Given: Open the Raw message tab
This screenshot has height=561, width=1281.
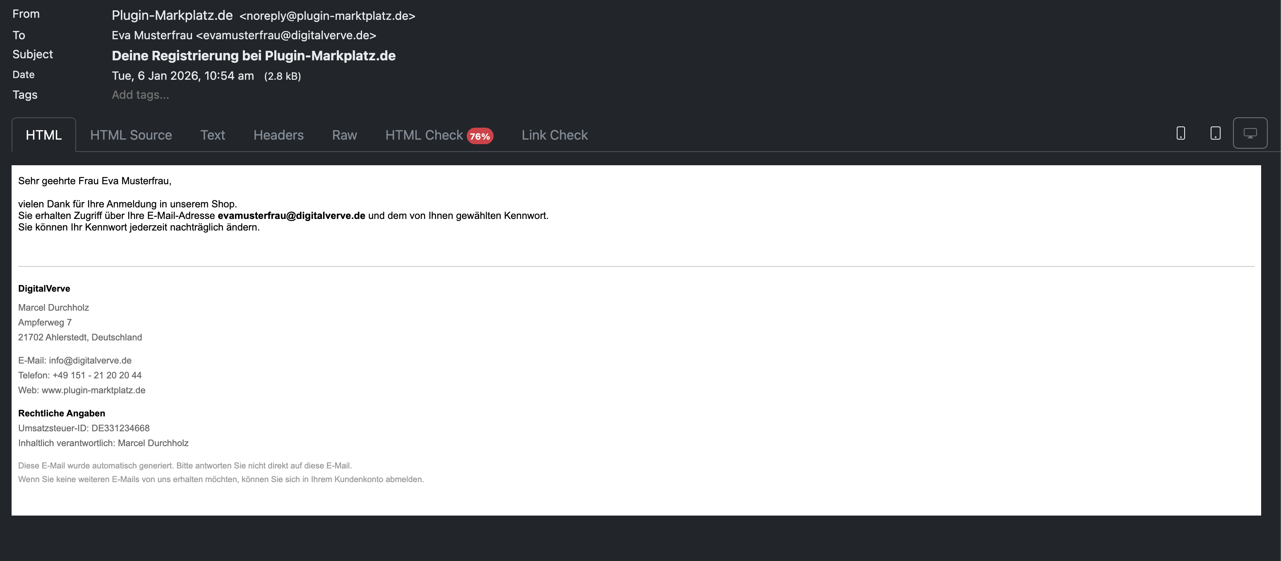Looking at the screenshot, I should pyautogui.click(x=344, y=135).
